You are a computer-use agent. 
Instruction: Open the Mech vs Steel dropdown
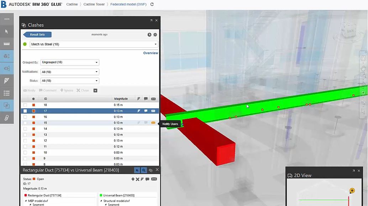94,44
